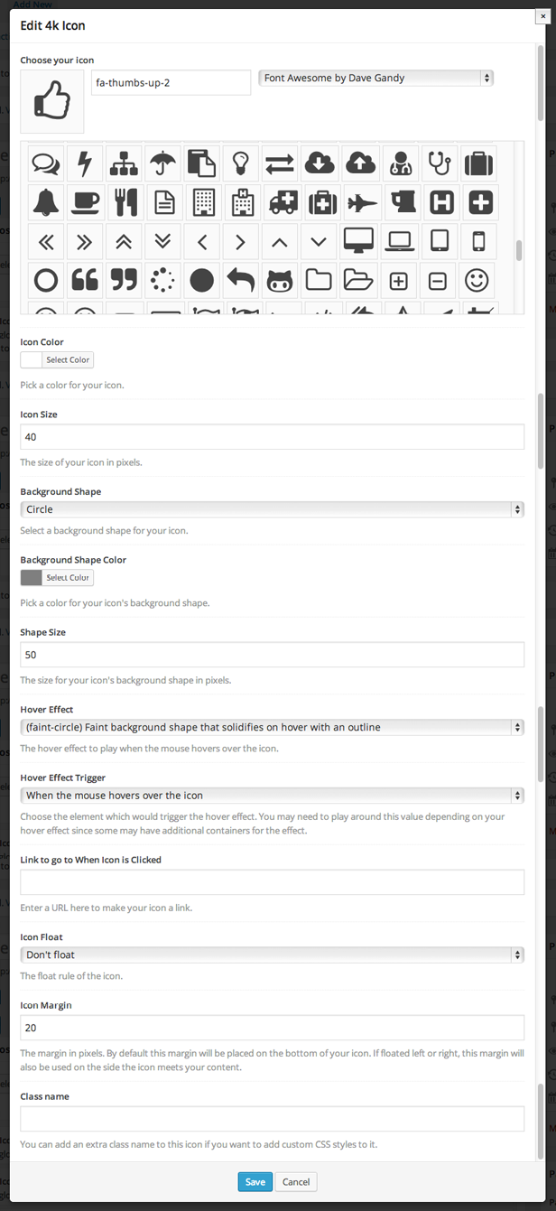Pick the airplane icon

[x=360, y=202]
